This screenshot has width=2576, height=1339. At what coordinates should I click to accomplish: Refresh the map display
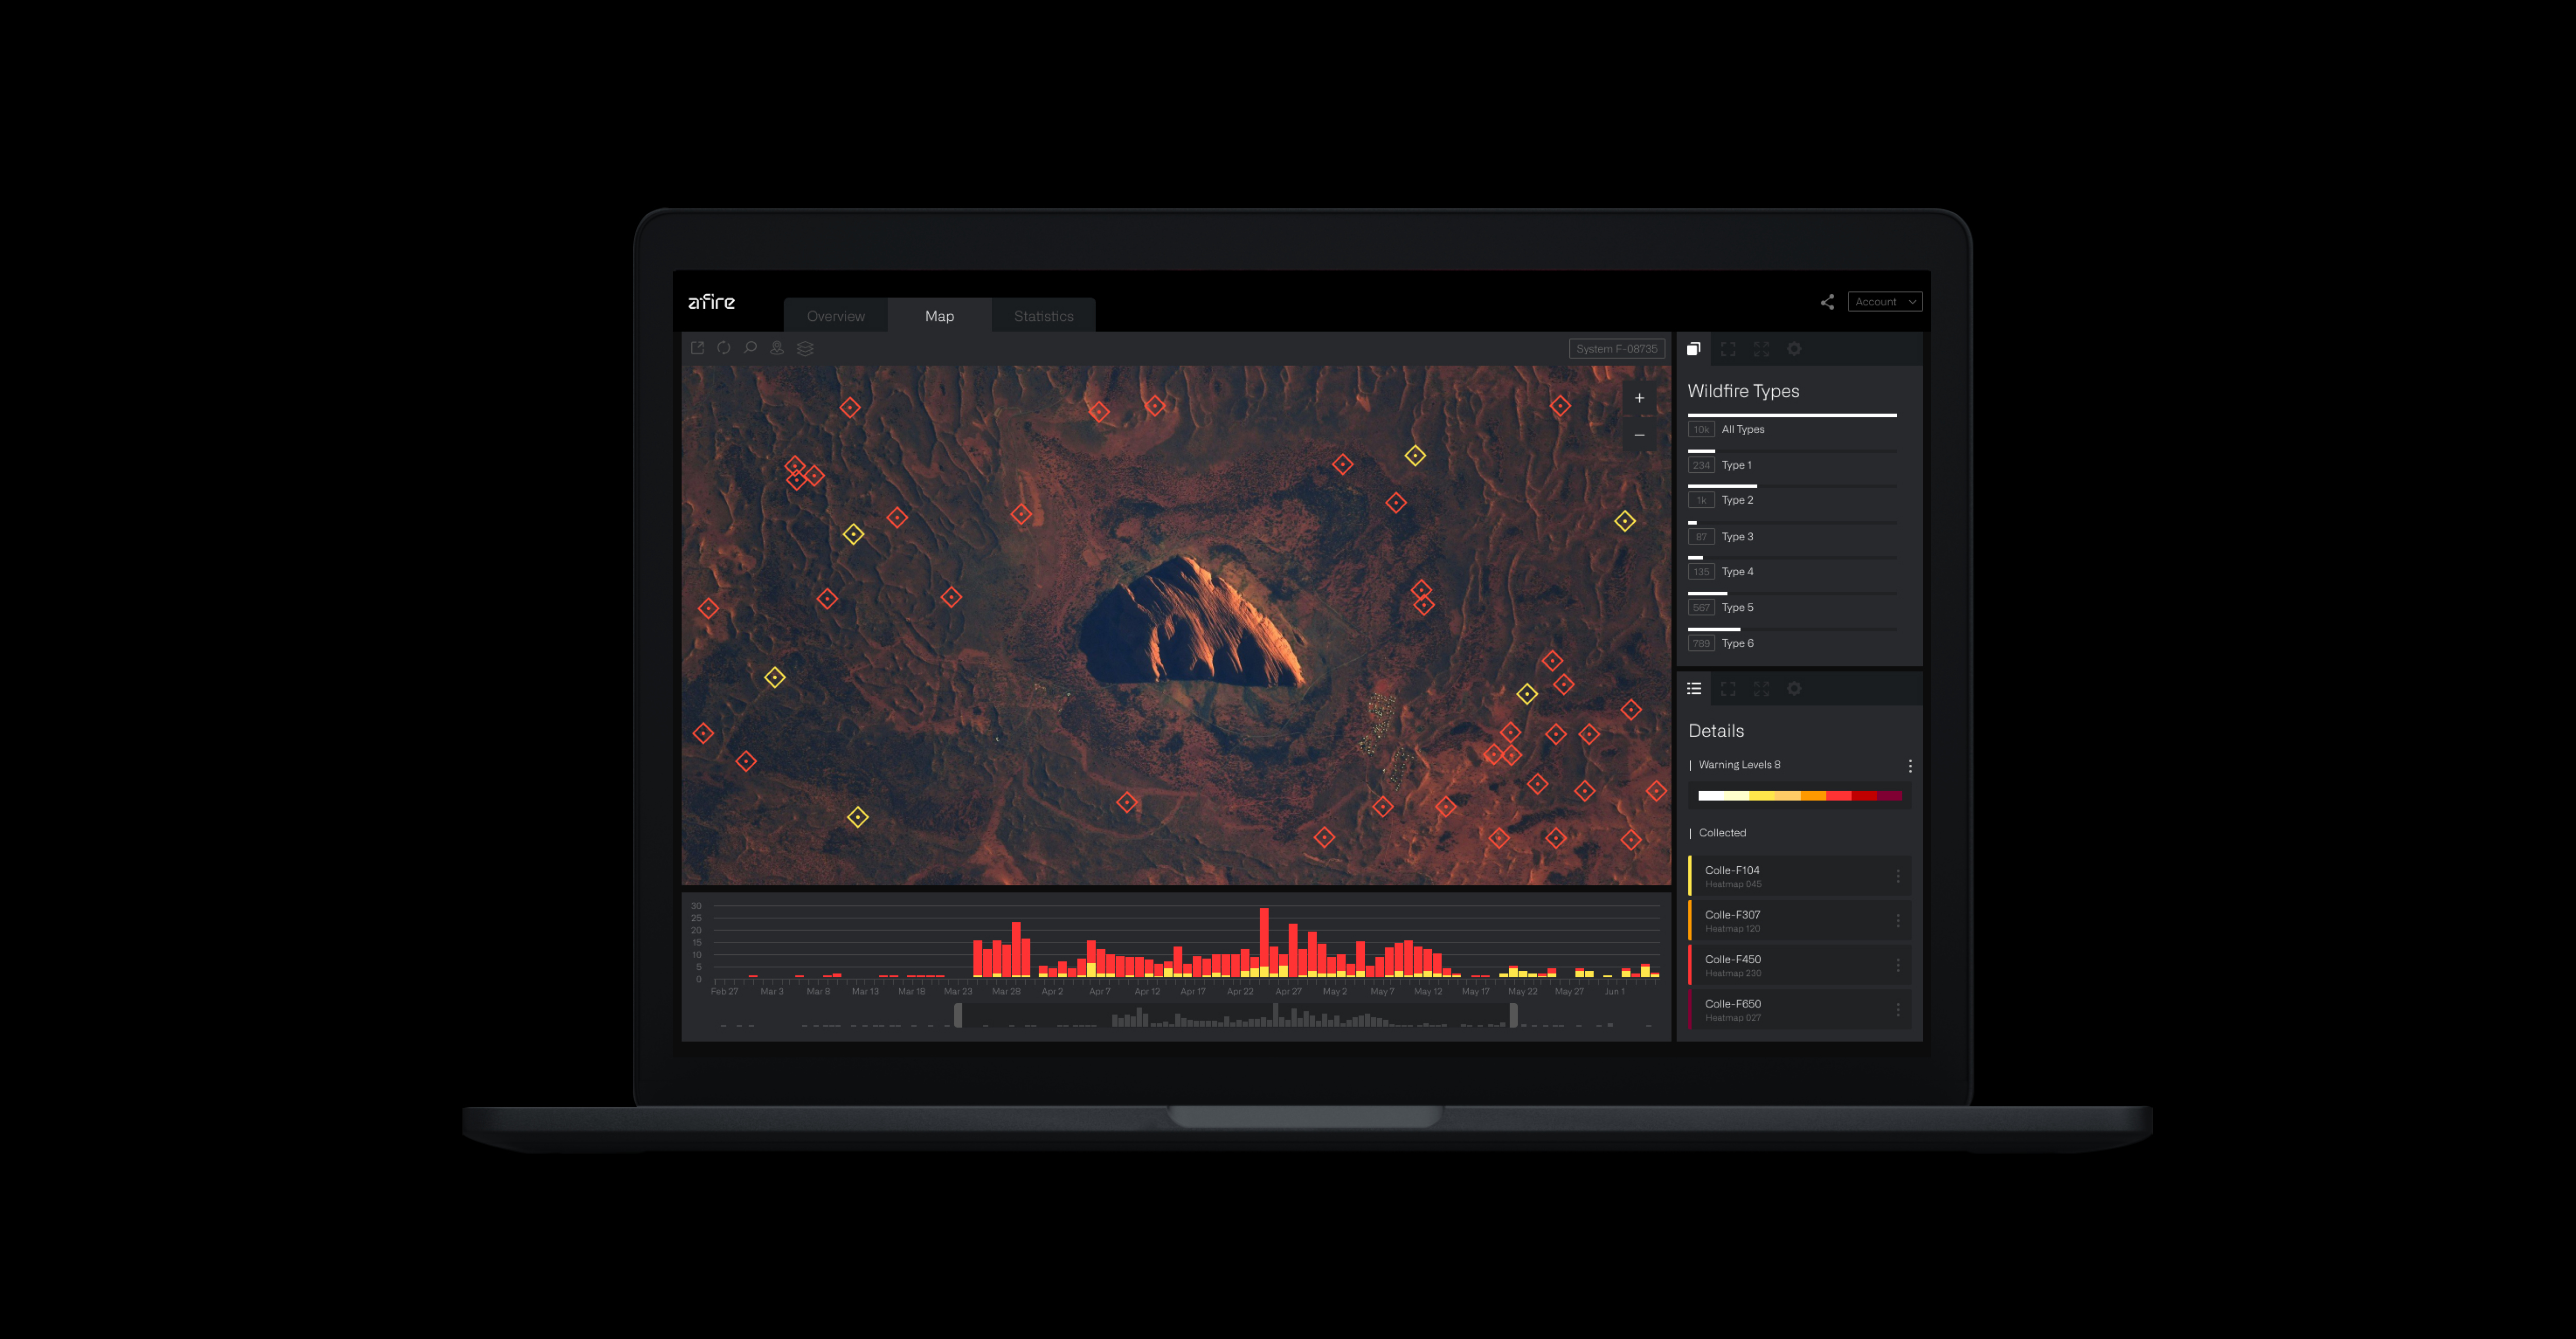click(x=724, y=349)
